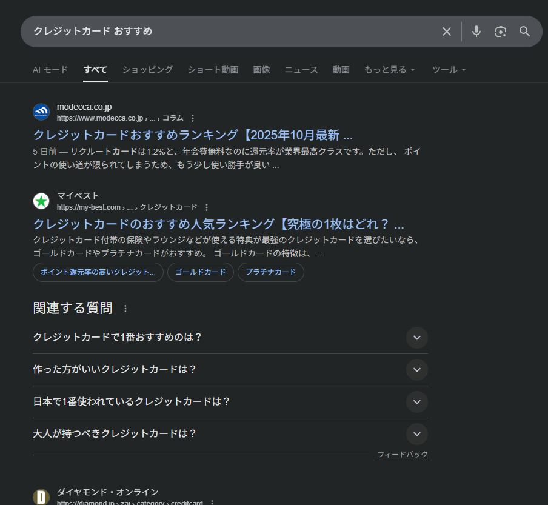Click the フィードバック link
Viewport: 548px width, 505px height.
(x=403, y=455)
